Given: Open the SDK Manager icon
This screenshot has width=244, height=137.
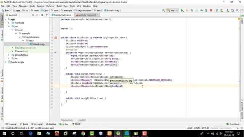Looking at the screenshot, I should pyautogui.click(x=228, y=10).
